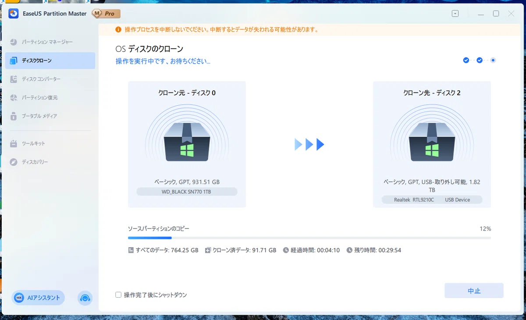
Task: Click the 12% progress value
Action: tap(485, 229)
